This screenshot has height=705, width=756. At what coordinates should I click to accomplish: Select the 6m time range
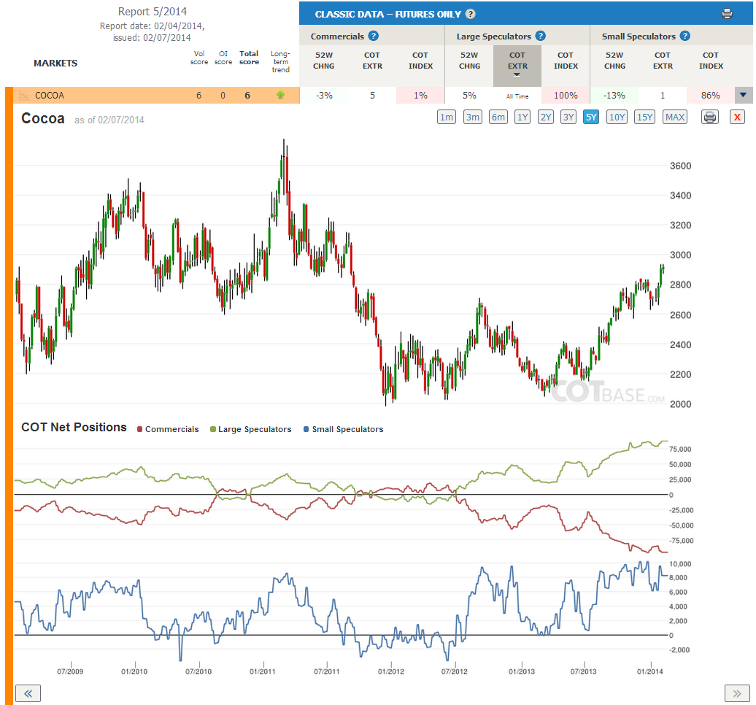498,117
